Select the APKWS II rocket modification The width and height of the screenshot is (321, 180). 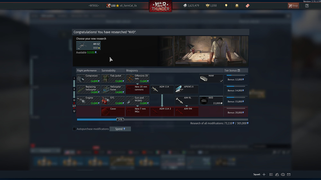click(187, 89)
